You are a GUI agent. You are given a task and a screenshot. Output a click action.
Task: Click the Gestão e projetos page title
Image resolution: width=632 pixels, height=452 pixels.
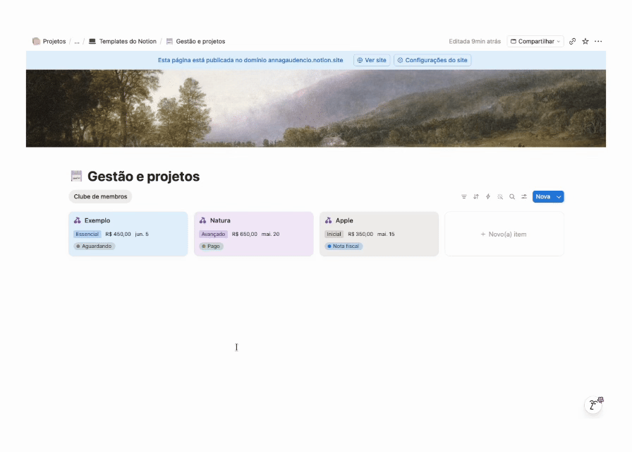[143, 177]
